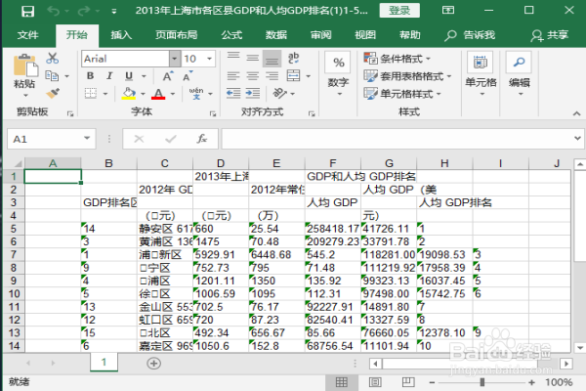Screen dimensions: 586x391
Task: Toggle underline formatting
Action: point(129,76)
